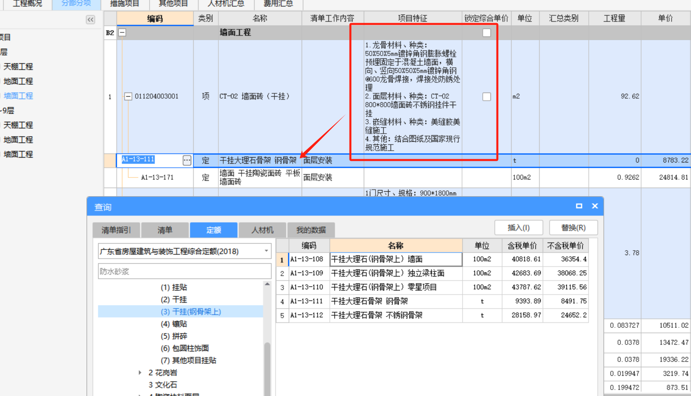Open the 清单 tab in query dialog
The image size is (691, 396).
pyautogui.click(x=165, y=230)
